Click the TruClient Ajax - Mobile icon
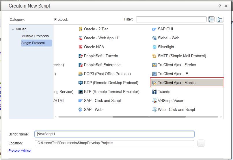This screenshot has width=233, height=160. click(x=154, y=83)
